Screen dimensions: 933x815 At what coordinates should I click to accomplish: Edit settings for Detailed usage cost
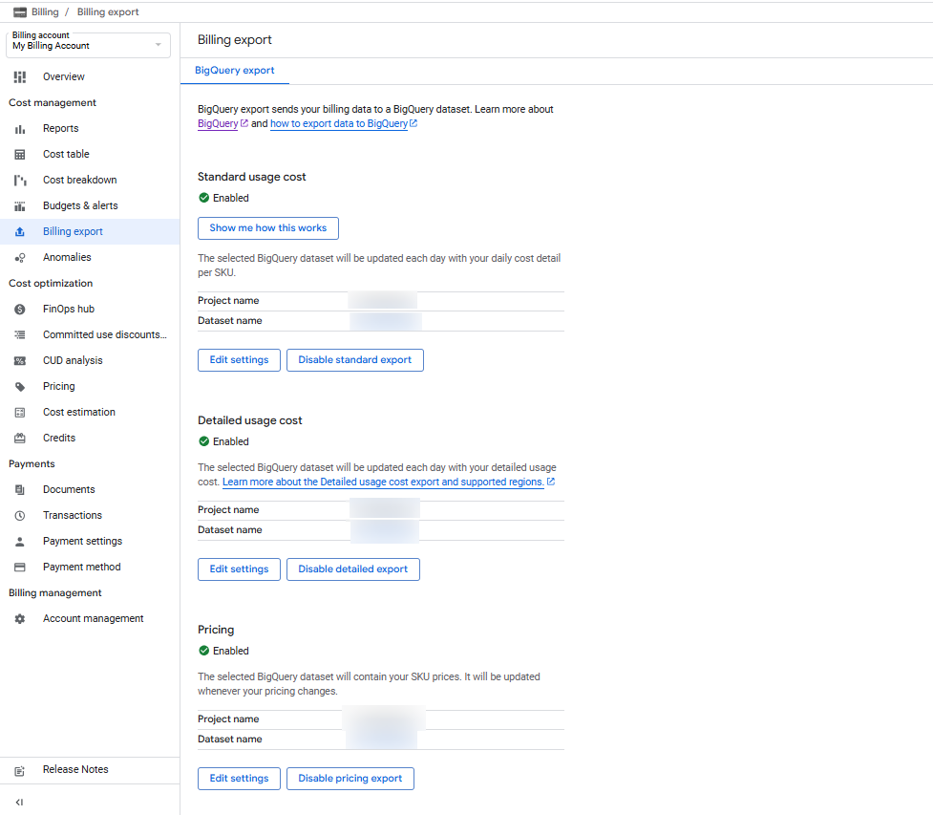239,569
